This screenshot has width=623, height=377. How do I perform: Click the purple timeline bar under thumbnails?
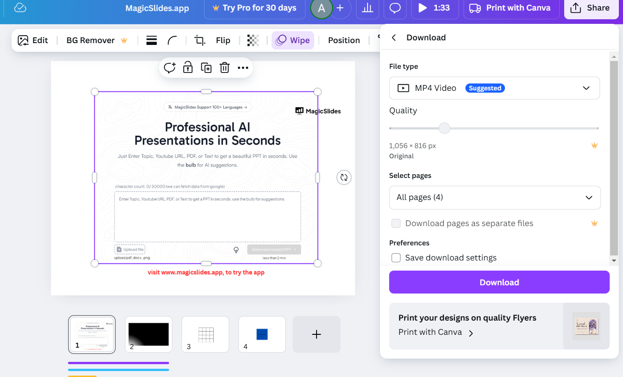(x=119, y=363)
